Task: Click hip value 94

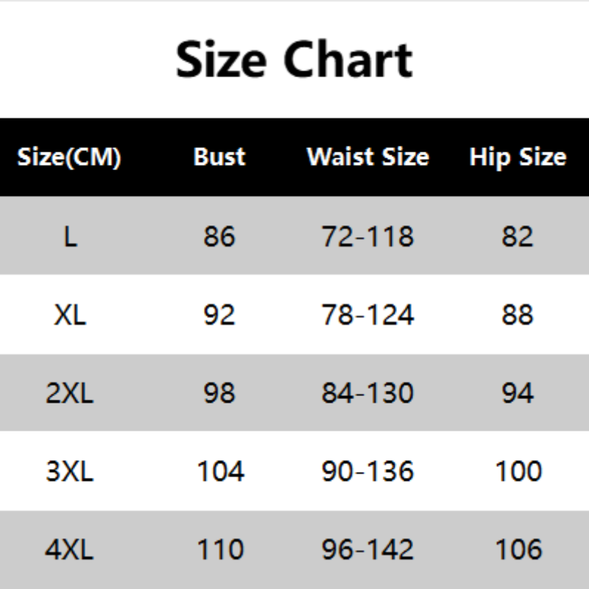Action: pos(517,393)
